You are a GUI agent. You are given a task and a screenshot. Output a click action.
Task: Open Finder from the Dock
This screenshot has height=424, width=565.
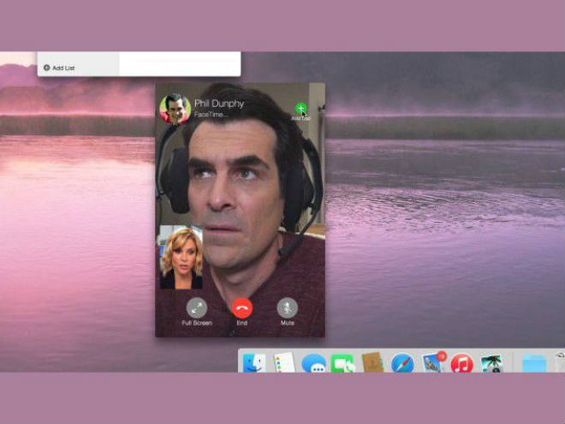coord(253,363)
